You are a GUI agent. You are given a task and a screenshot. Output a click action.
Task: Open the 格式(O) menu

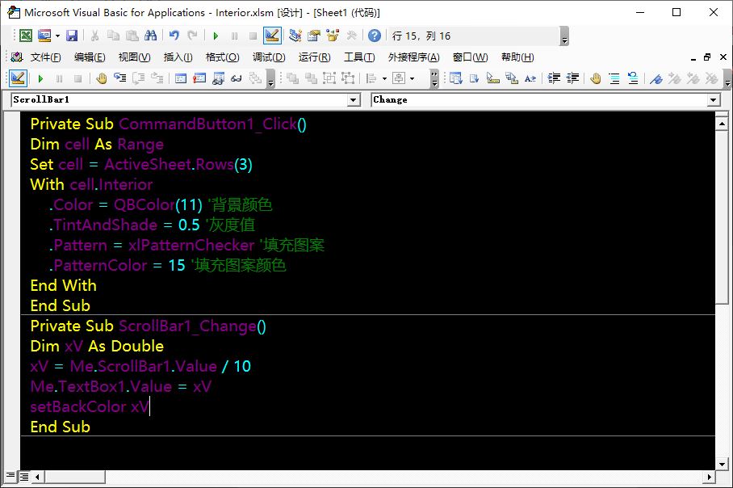pyautogui.click(x=223, y=57)
